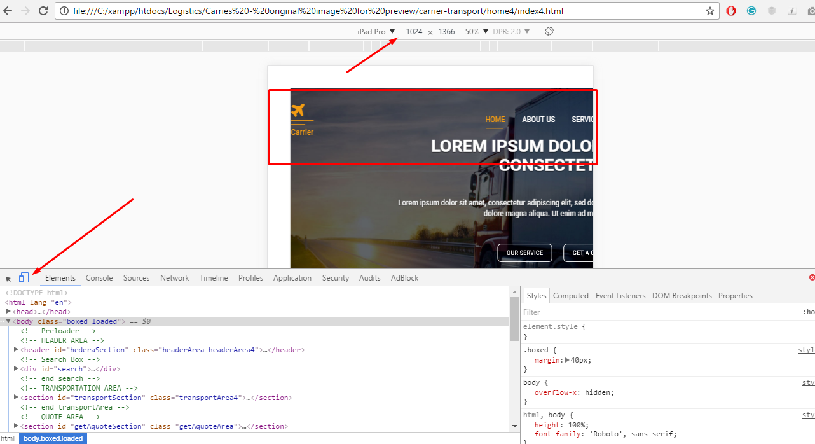The image size is (815, 444).
Task: Click the browser reload icon
Action: [x=43, y=11]
